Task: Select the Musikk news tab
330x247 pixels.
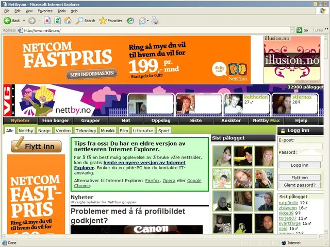Action: coord(108,131)
